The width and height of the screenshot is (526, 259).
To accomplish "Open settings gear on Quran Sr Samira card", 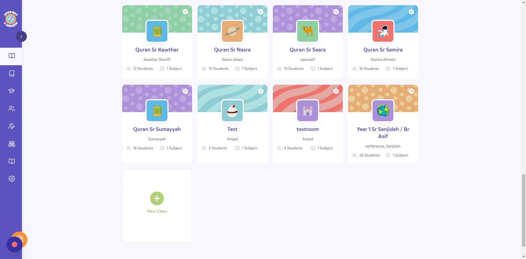I will [411, 12].
